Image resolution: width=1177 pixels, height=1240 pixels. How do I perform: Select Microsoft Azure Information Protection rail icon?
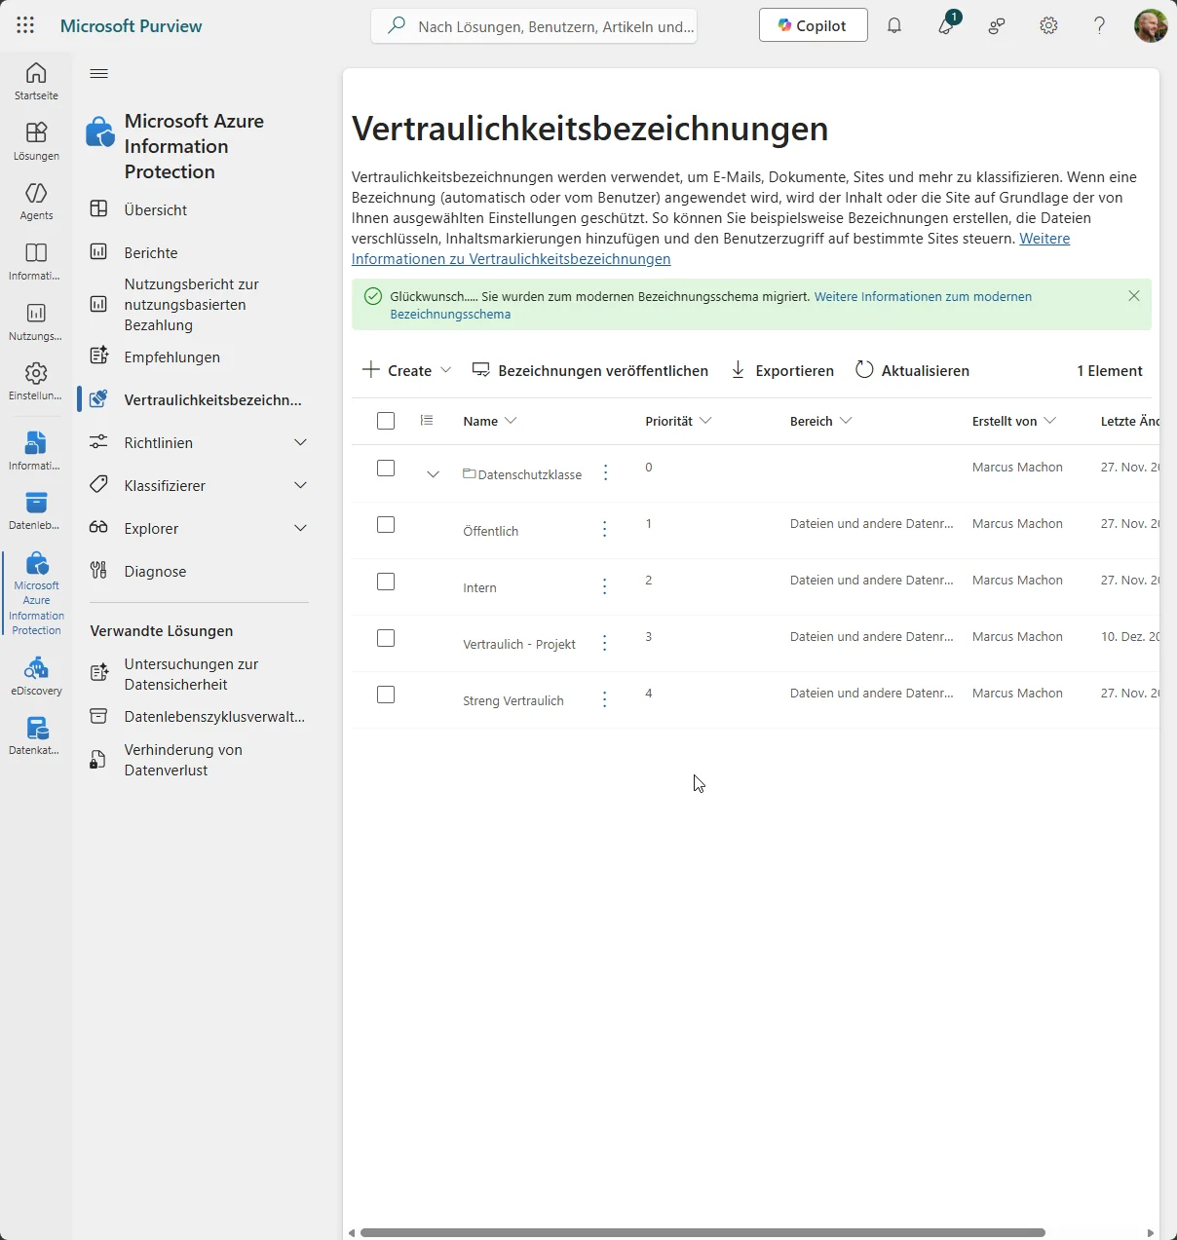[36, 593]
